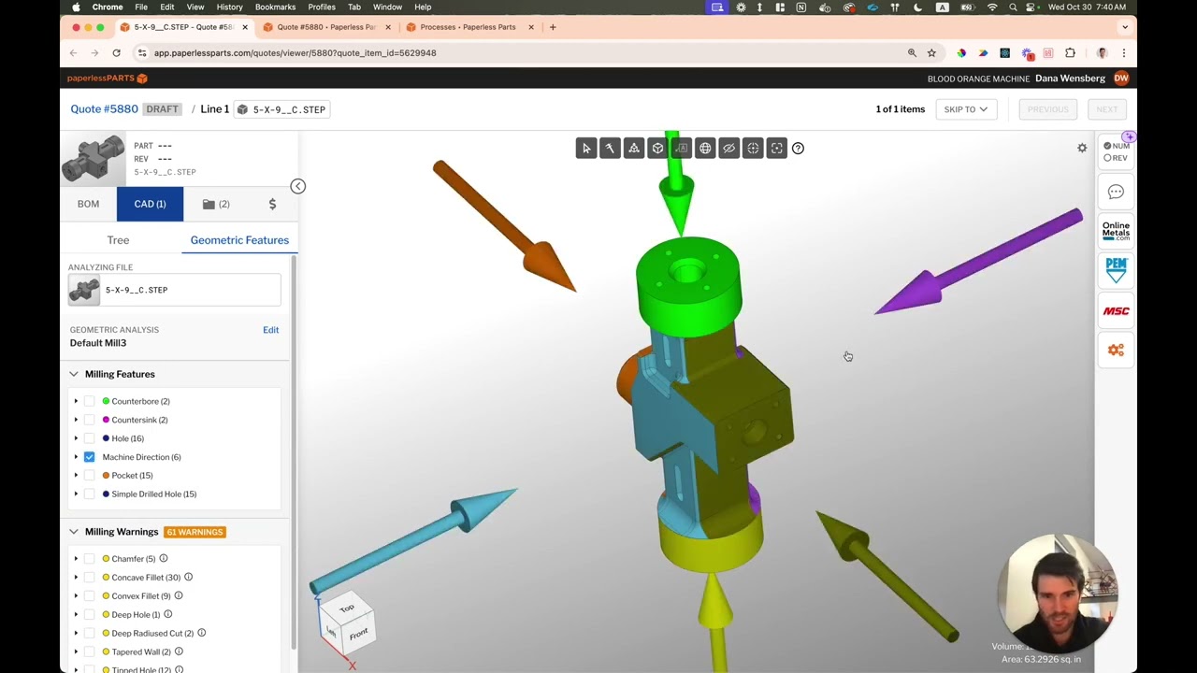Open viewer help question mark

click(x=798, y=149)
